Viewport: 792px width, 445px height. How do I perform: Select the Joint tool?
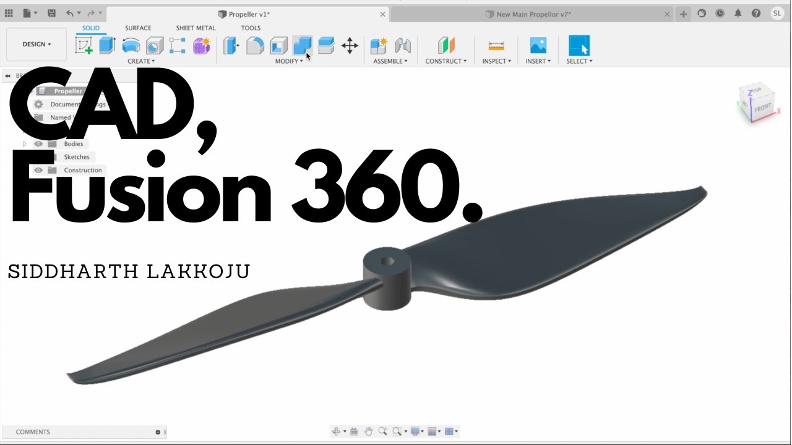coord(403,45)
